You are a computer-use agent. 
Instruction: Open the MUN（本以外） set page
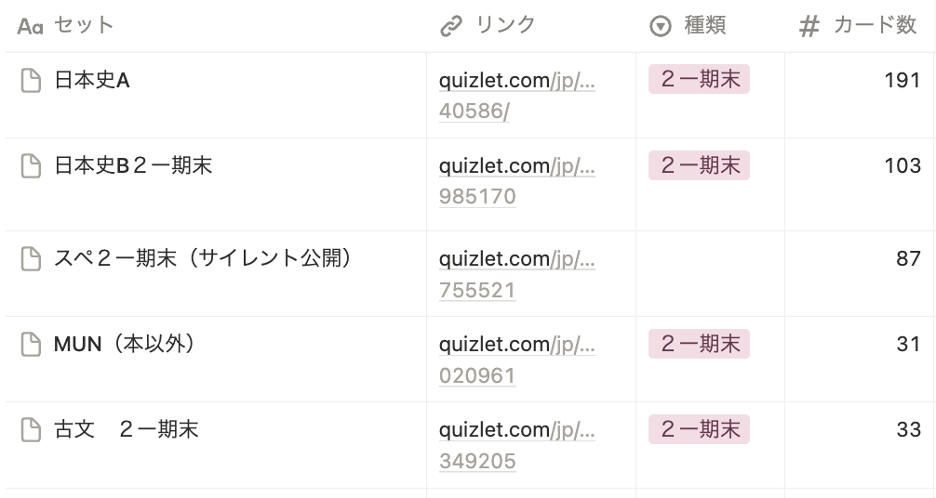[124, 345]
